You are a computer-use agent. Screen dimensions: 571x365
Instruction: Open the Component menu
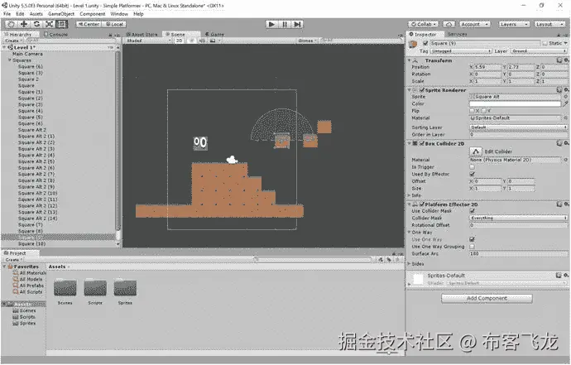(x=92, y=14)
